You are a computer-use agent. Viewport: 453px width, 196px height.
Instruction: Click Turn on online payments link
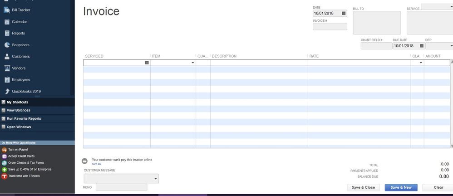click(x=96, y=164)
